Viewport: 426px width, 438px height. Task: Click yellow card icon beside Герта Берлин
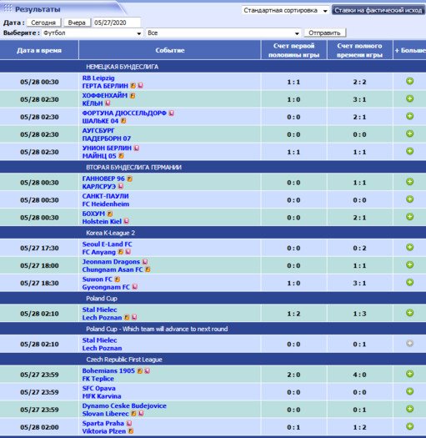point(133,86)
